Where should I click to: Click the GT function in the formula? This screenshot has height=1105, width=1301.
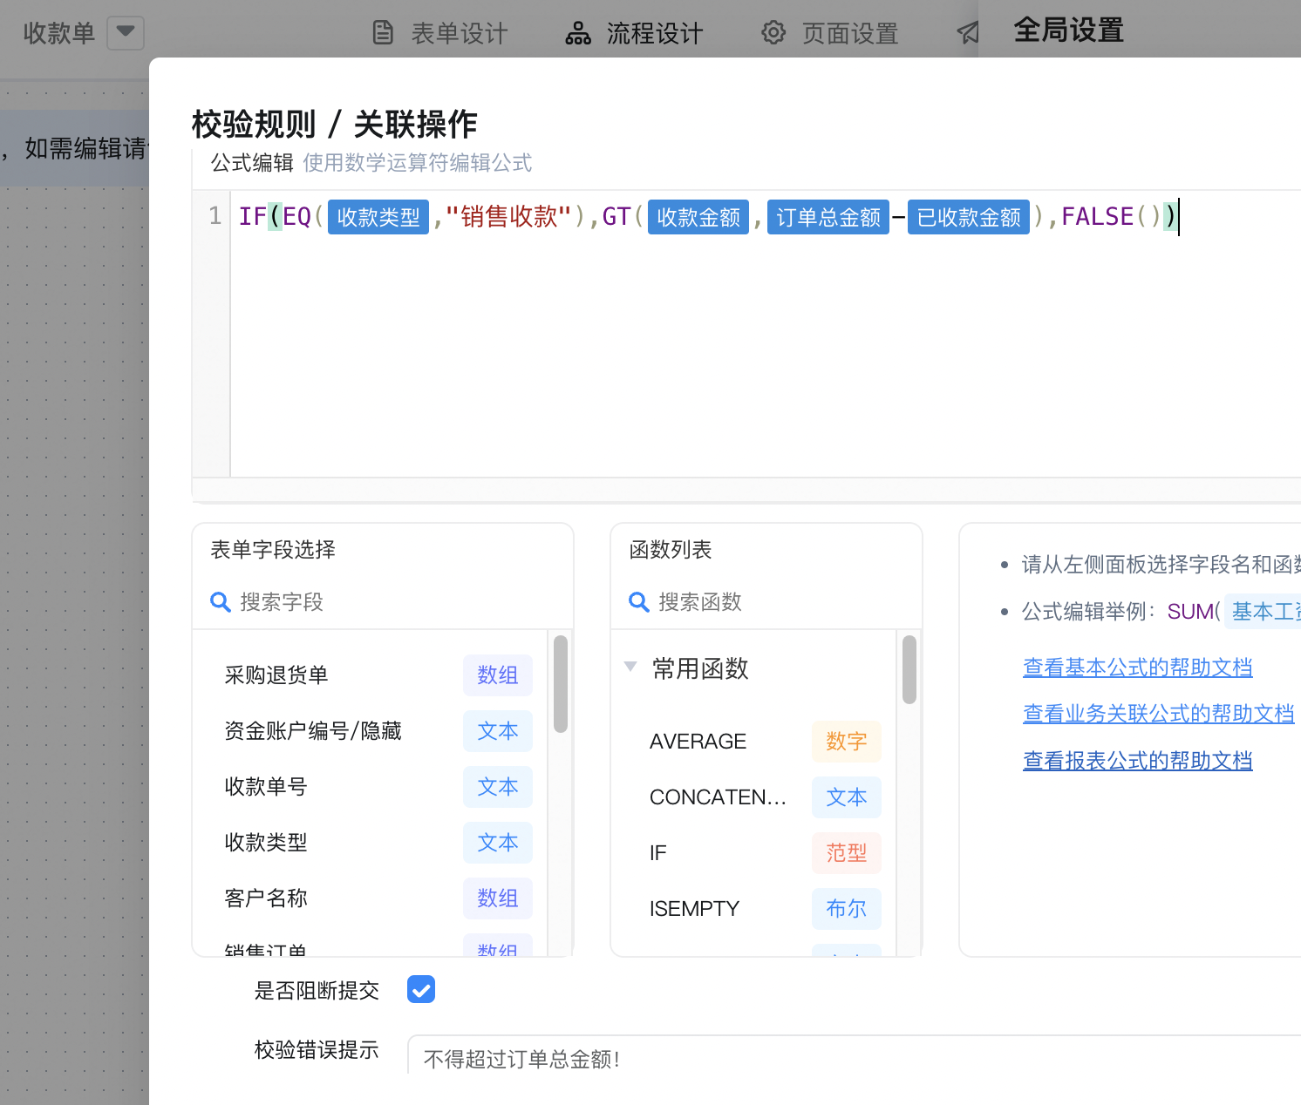pos(616,216)
